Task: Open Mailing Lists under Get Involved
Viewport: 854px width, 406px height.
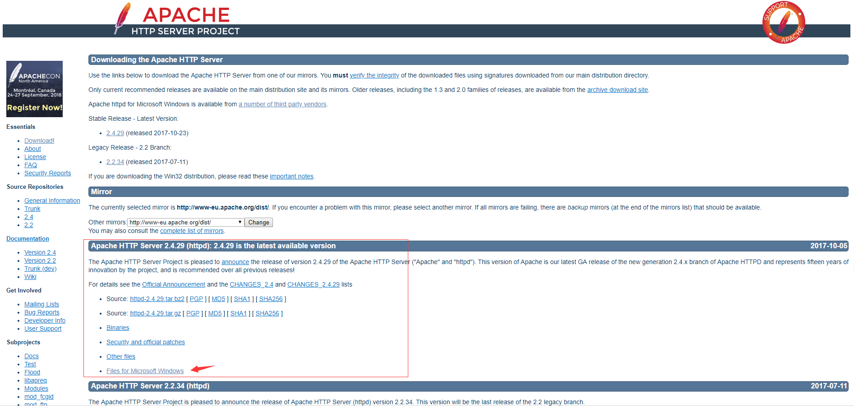Action: click(x=42, y=304)
